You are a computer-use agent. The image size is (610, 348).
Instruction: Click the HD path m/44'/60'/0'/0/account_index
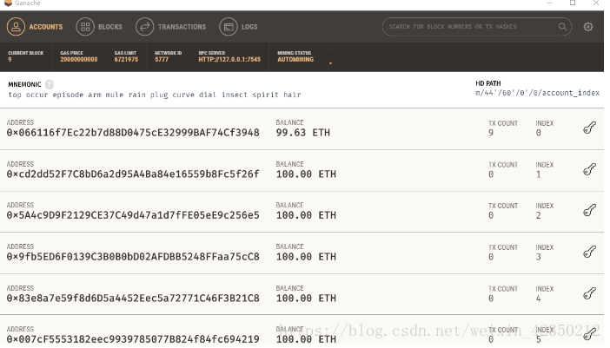[537, 93]
